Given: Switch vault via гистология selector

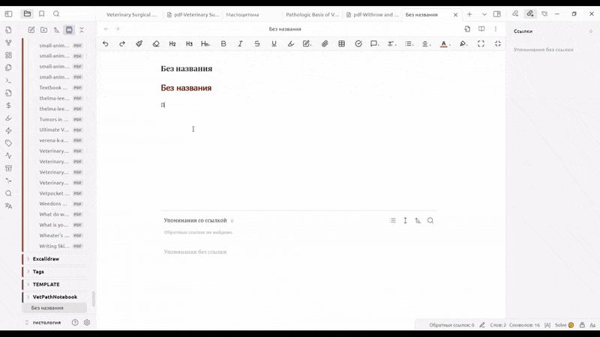Looking at the screenshot, I should (44, 323).
